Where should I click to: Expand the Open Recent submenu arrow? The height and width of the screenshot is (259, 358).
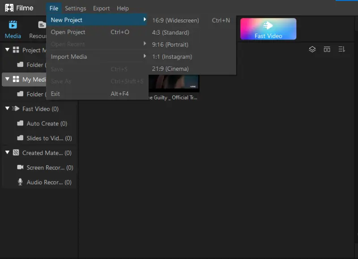click(x=145, y=43)
